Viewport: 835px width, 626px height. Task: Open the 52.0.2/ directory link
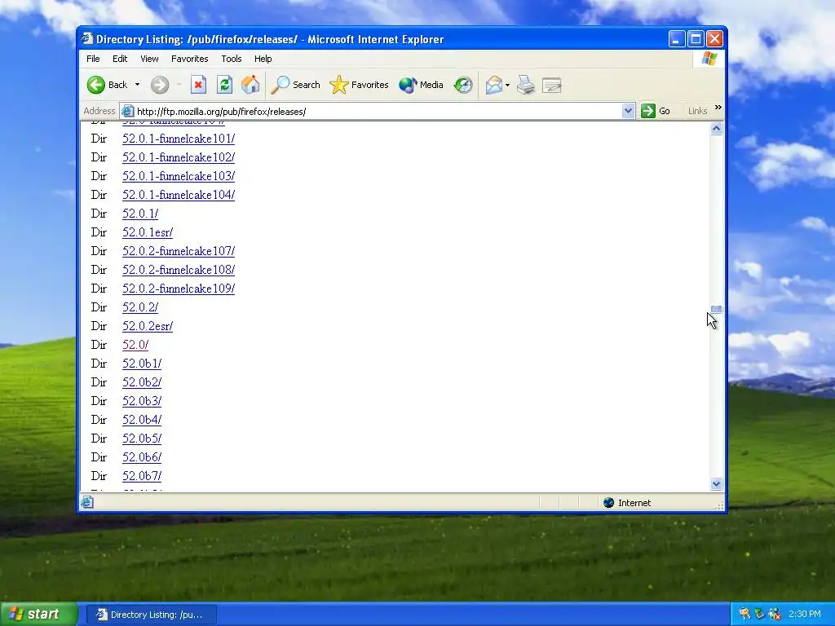tap(140, 307)
